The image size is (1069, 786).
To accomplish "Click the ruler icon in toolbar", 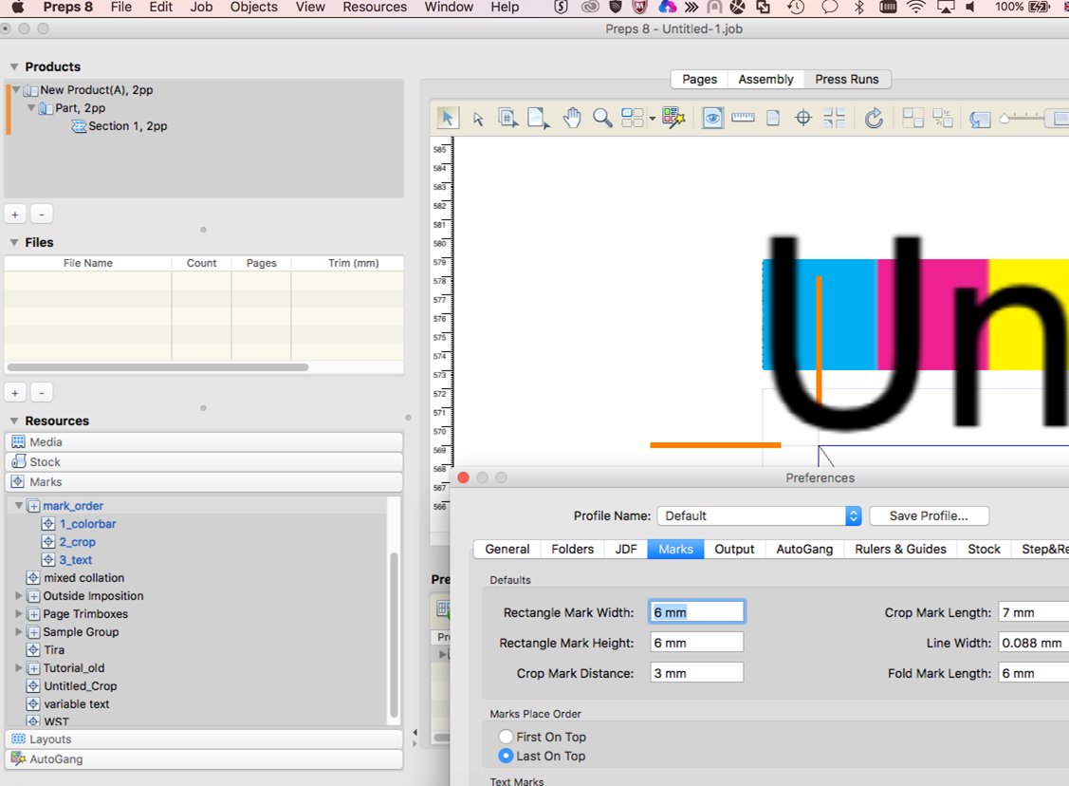I will 743,118.
